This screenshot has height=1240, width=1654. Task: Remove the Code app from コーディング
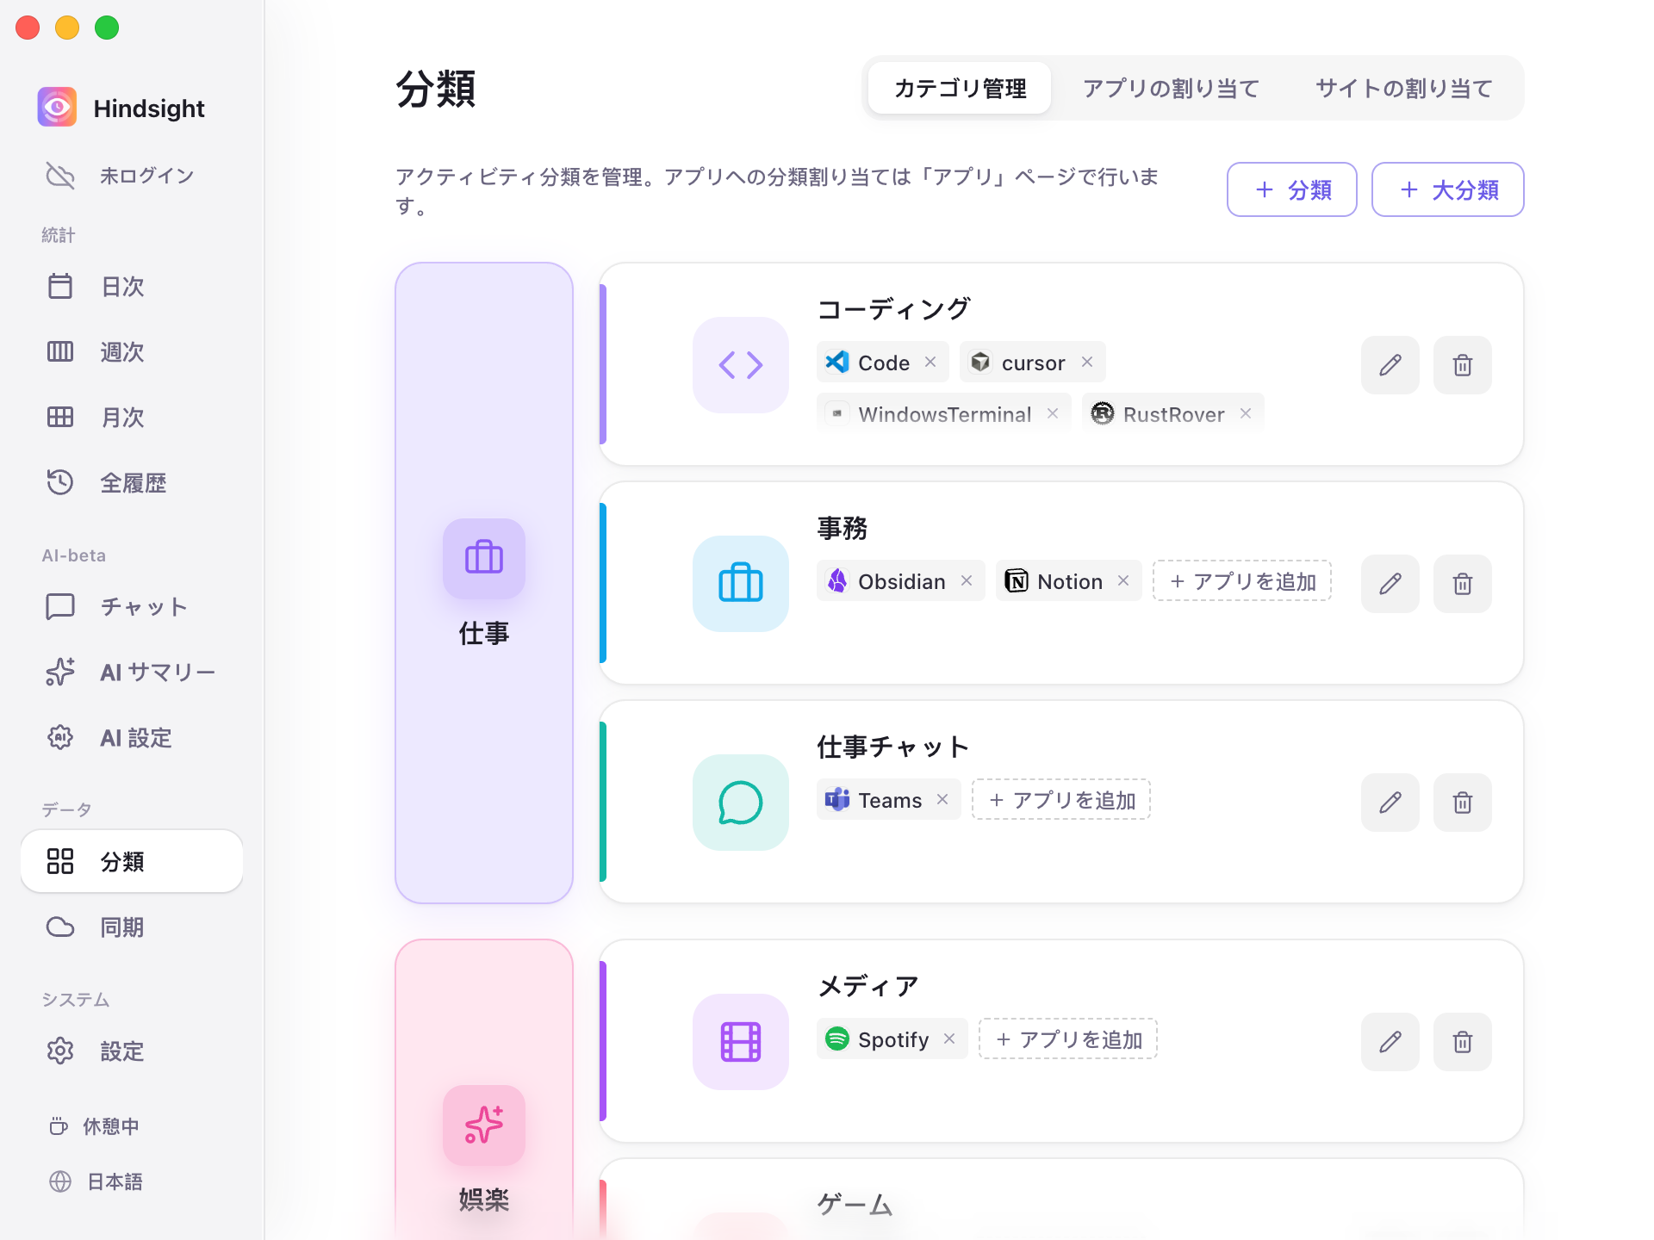tap(930, 363)
